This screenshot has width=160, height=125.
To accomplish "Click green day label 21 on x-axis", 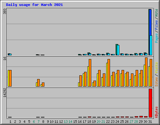I will [103, 122].
